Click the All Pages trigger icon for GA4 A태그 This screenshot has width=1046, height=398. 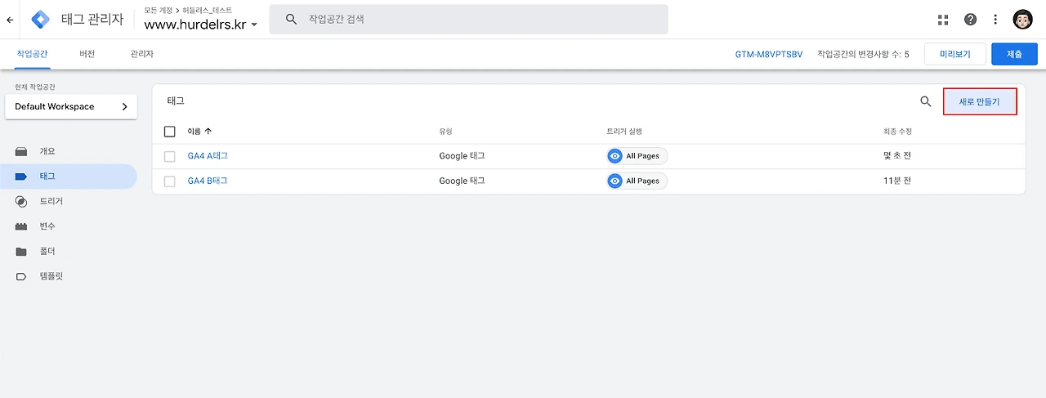pyautogui.click(x=615, y=156)
